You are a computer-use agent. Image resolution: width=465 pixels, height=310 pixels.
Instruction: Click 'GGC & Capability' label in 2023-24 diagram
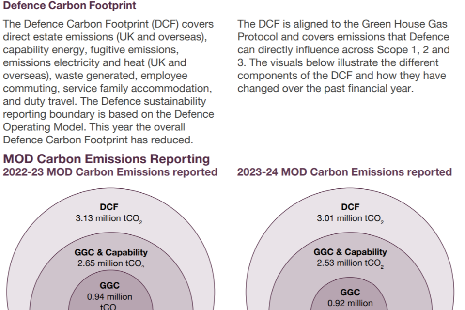coord(350,252)
